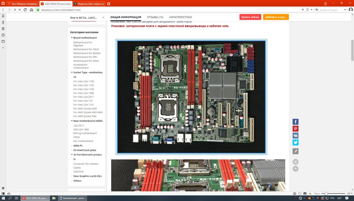
Task: Share on Twitter icon
Action: [295, 142]
